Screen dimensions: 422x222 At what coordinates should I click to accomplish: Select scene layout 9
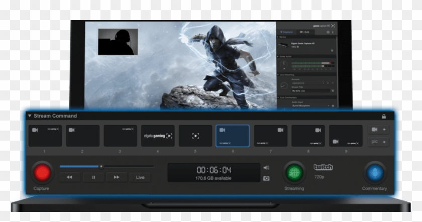(x=346, y=136)
